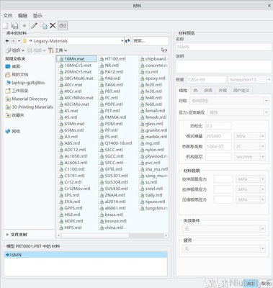Switch to the 外观 appearance tab

(223, 91)
